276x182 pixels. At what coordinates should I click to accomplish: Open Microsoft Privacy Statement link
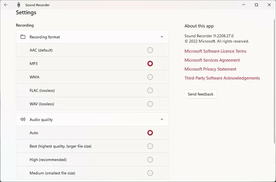click(x=210, y=69)
